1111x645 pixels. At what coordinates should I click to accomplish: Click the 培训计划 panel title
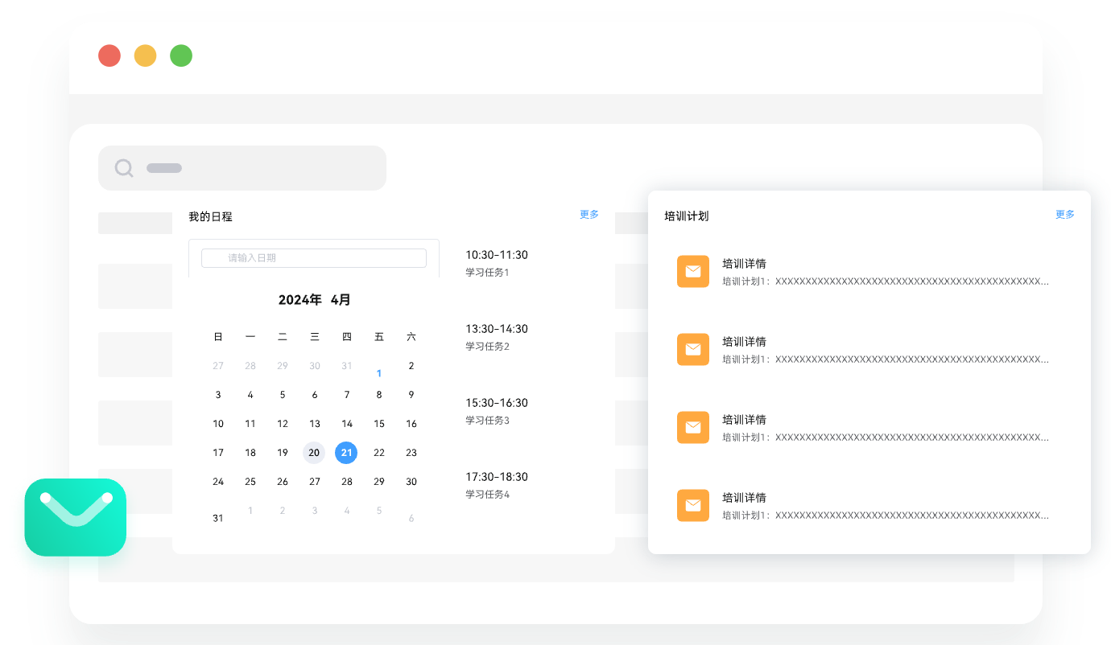point(687,216)
